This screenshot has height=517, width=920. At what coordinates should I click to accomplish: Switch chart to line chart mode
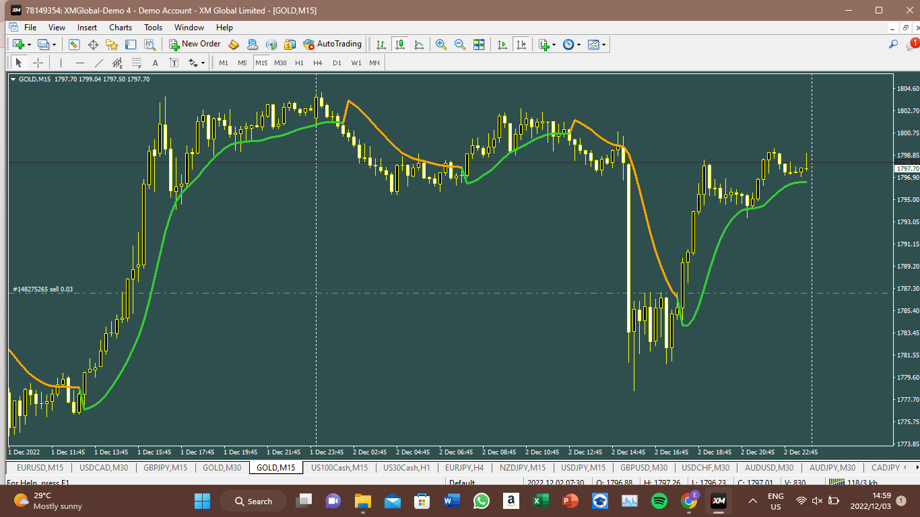point(419,44)
